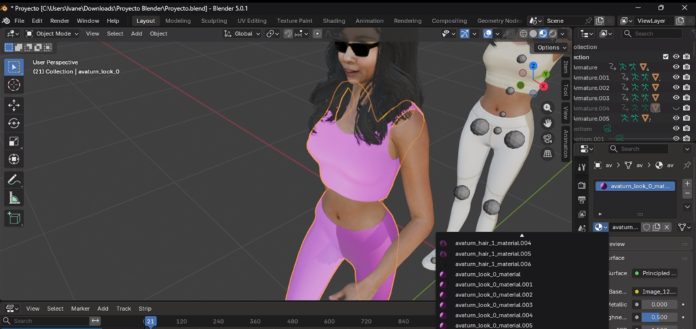This screenshot has width=696, height=329.
Task: Pick the Annotate pencil tool
Action: tap(14, 180)
